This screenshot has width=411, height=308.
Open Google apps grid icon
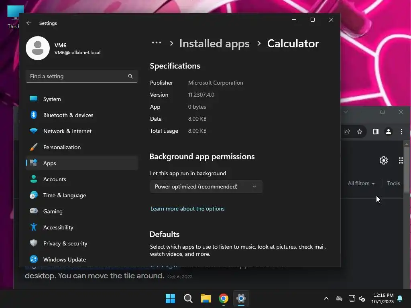[401, 160]
